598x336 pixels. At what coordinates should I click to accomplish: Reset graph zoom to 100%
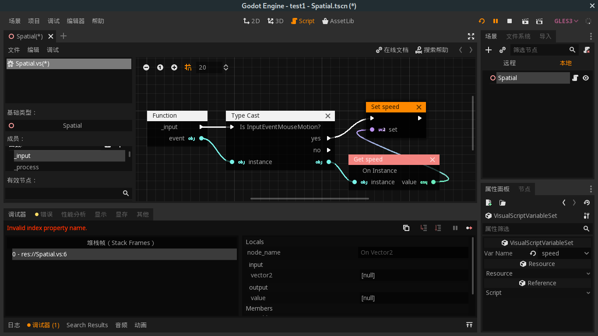(x=160, y=67)
